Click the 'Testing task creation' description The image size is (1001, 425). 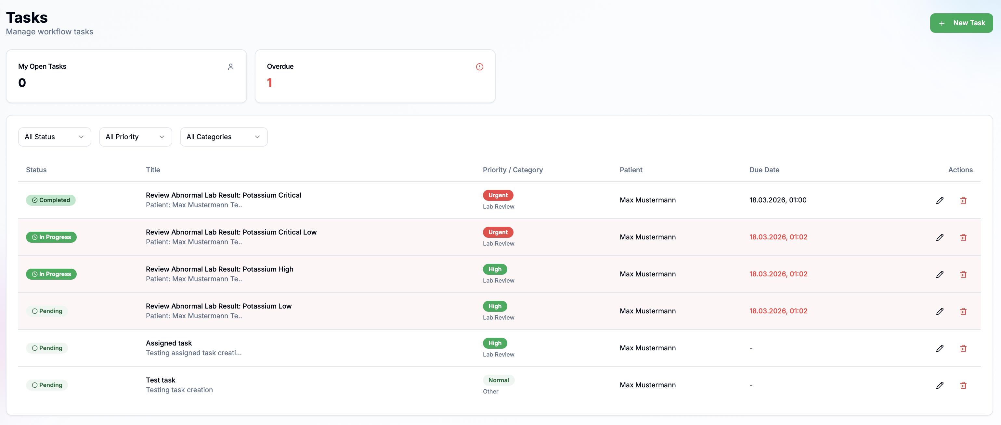pos(179,390)
